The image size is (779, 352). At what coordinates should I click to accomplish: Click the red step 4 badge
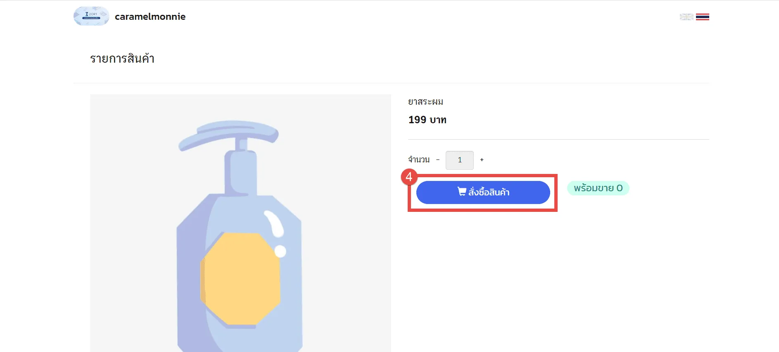409,177
